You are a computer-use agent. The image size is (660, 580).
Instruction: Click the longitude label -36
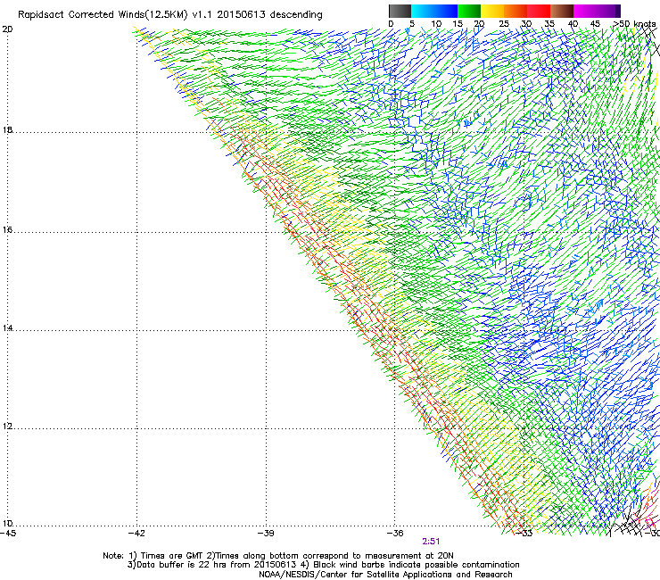tap(395, 534)
